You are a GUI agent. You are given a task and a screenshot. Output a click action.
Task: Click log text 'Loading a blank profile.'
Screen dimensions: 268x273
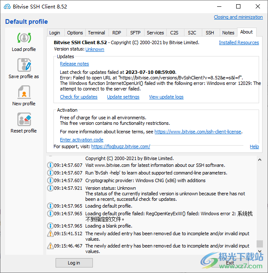(109, 226)
